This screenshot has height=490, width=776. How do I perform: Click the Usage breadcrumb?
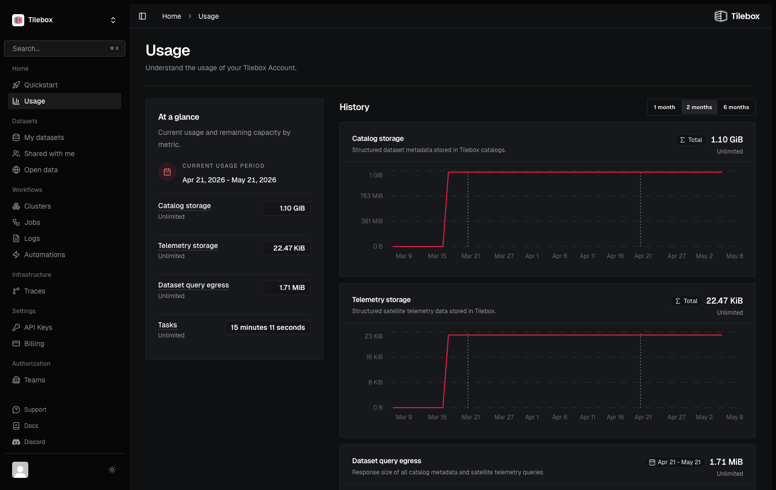coord(209,16)
